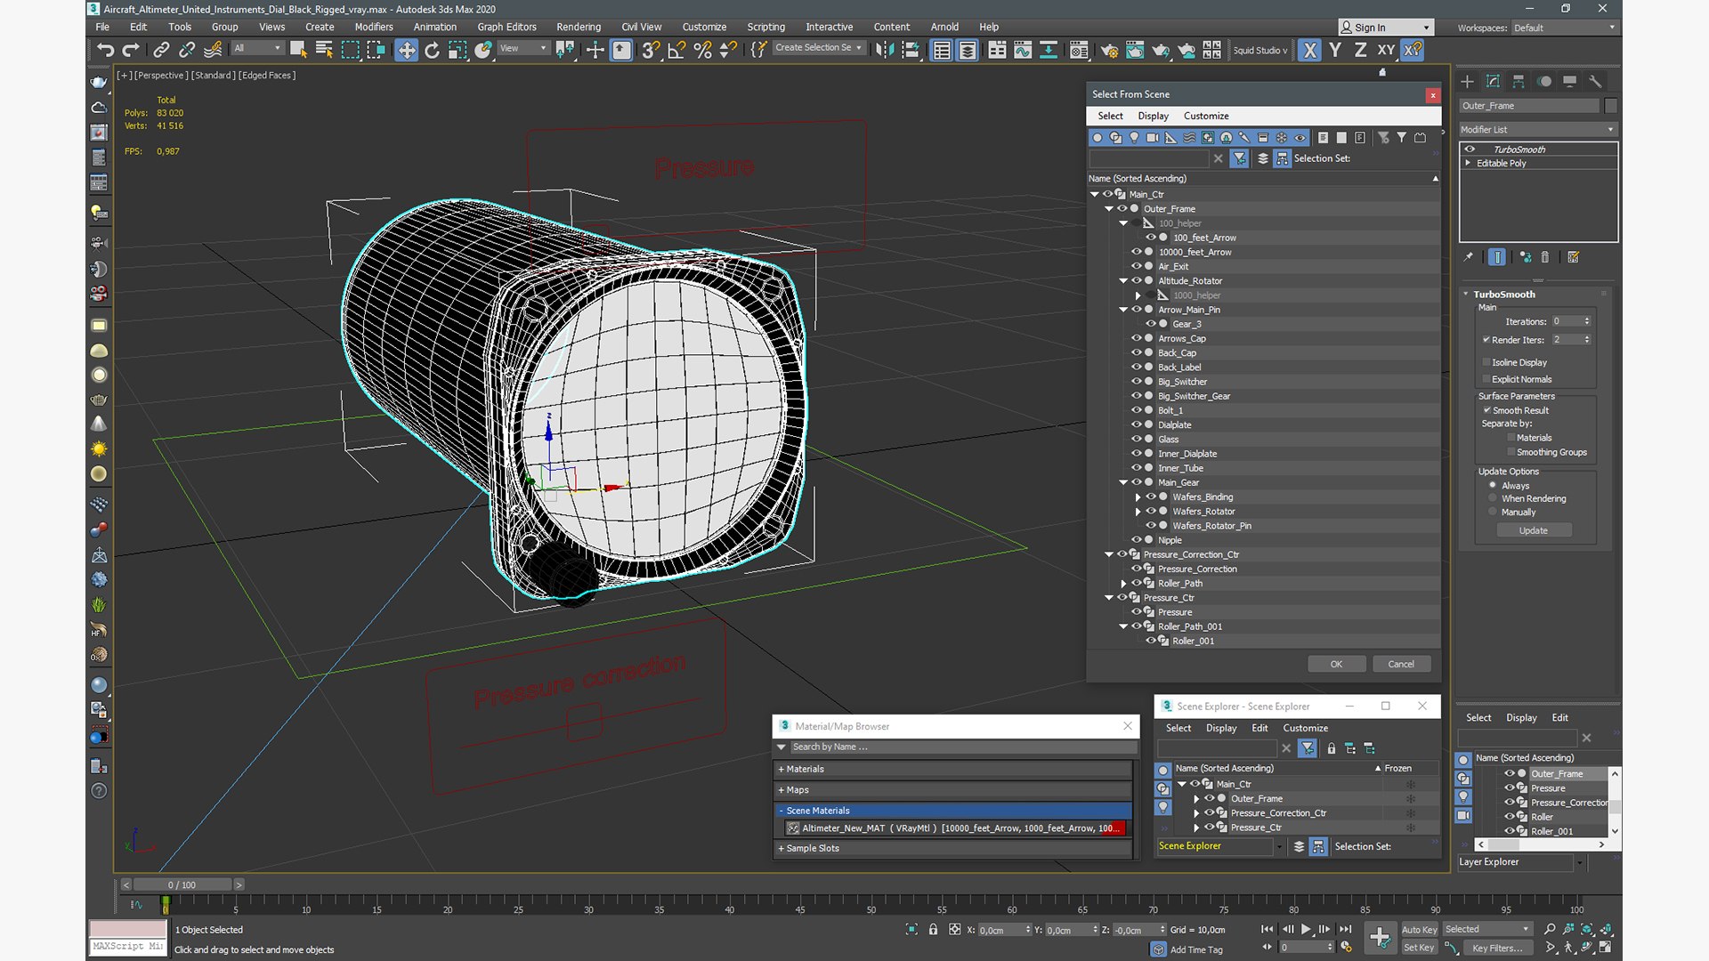Switch to the Utilities command panel
Screen dimensions: 1709x961
click(1595, 81)
